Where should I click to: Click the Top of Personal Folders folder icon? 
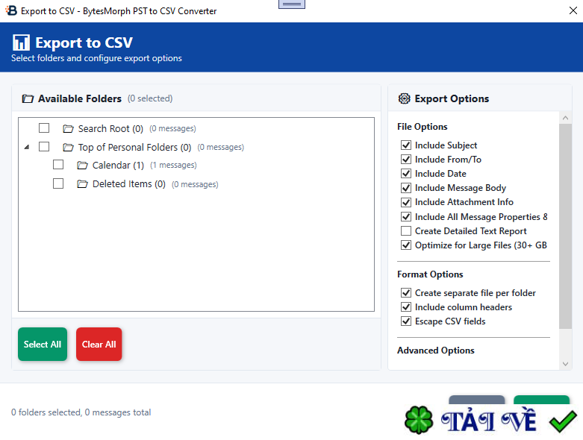pos(68,148)
